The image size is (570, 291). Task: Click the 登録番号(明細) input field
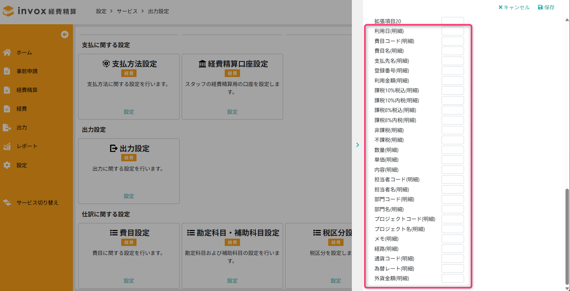click(453, 71)
